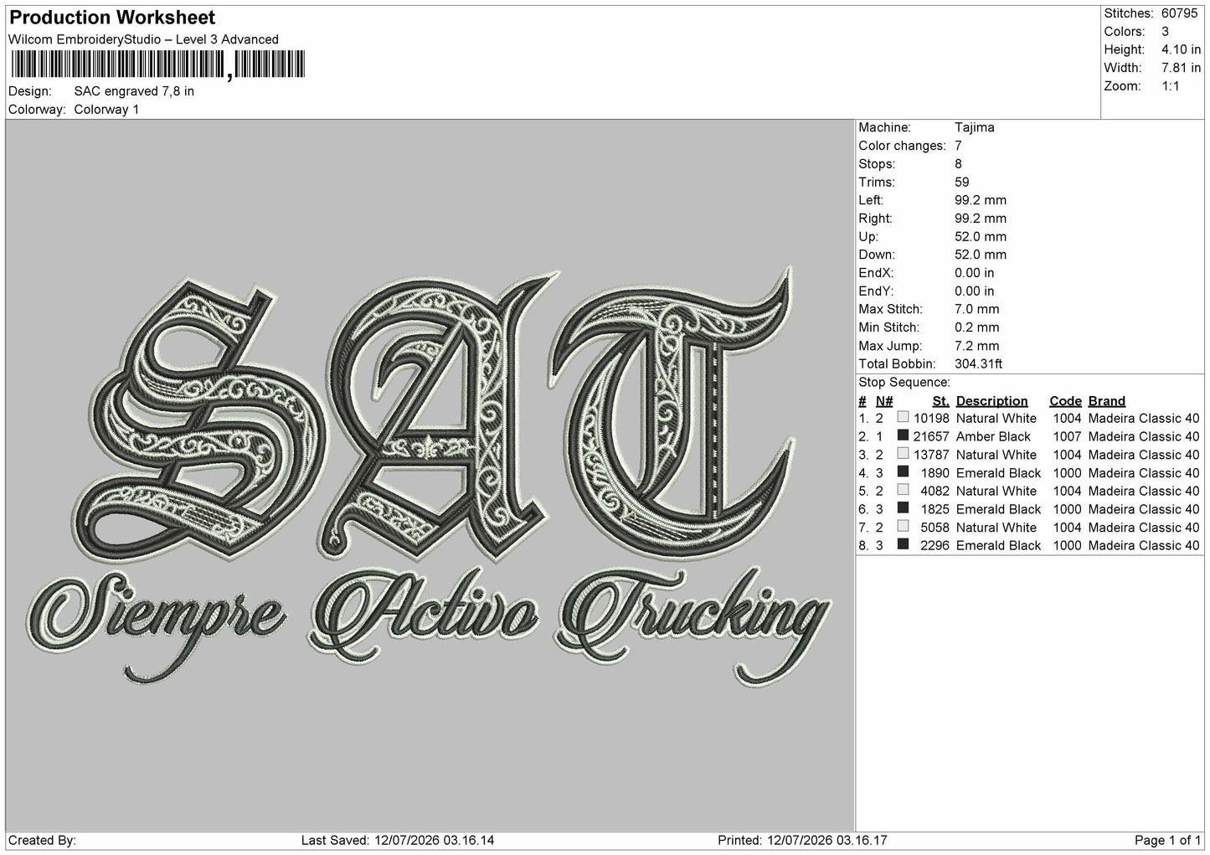Image resolution: width=1210 pixels, height=855 pixels.
Task: Click stitch count 5058 in stop row 7
Action: coord(936,528)
